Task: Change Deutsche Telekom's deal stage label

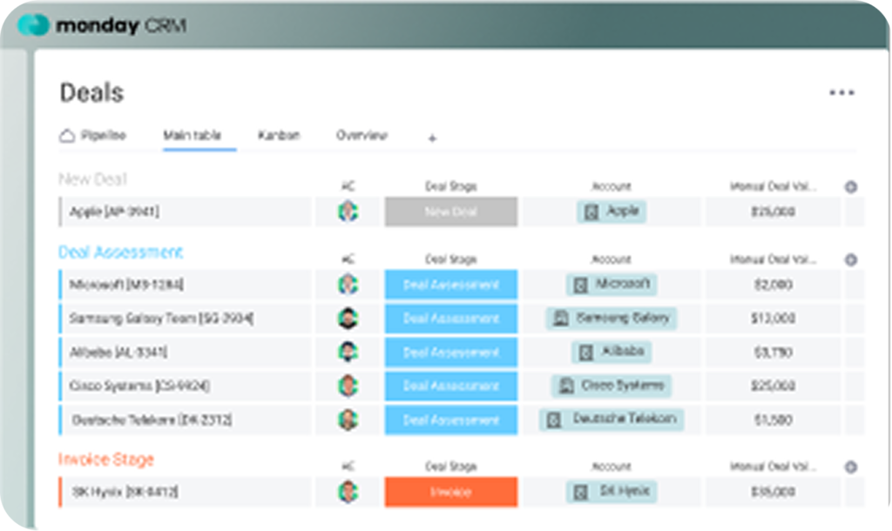Action: click(451, 420)
